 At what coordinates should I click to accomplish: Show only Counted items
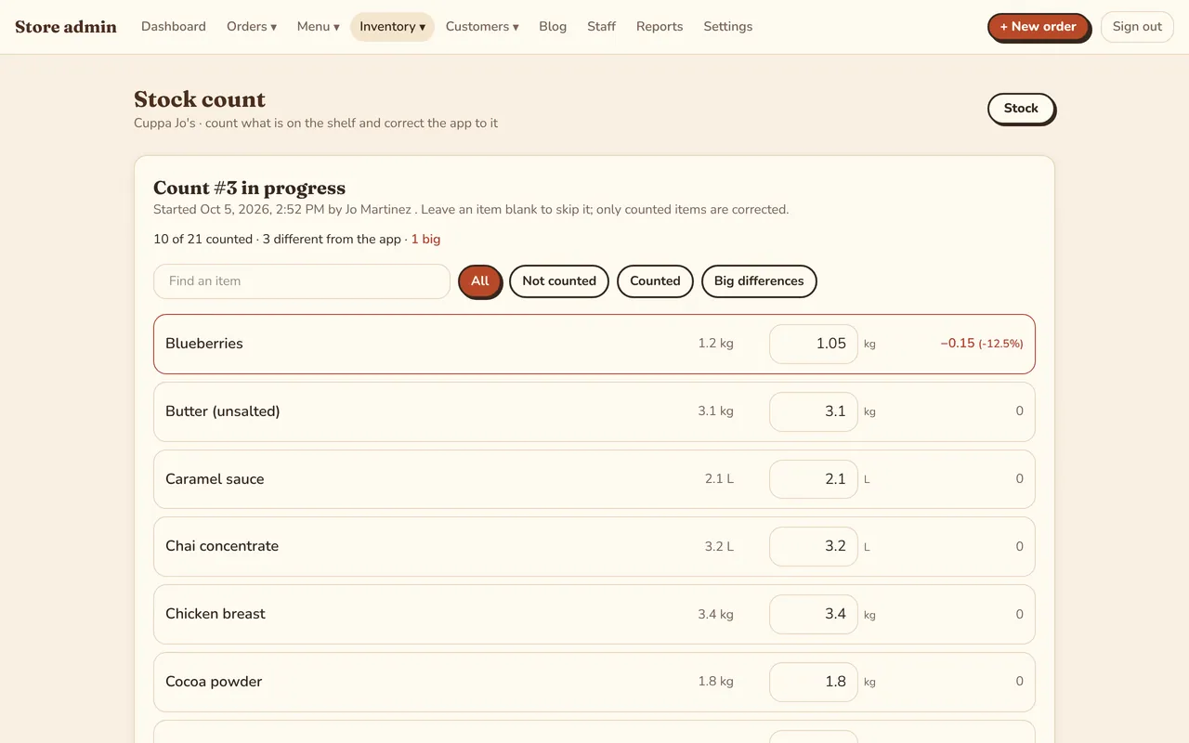tap(655, 281)
